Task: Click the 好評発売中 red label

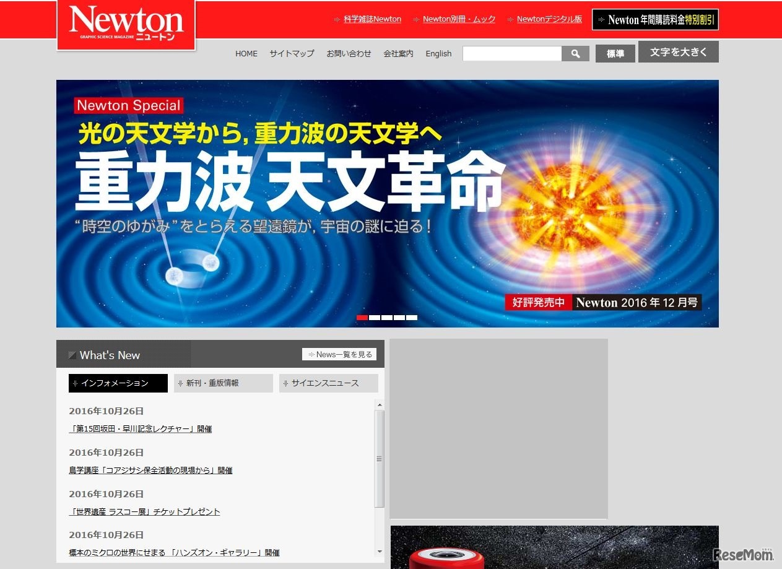Action: pyautogui.click(x=539, y=303)
